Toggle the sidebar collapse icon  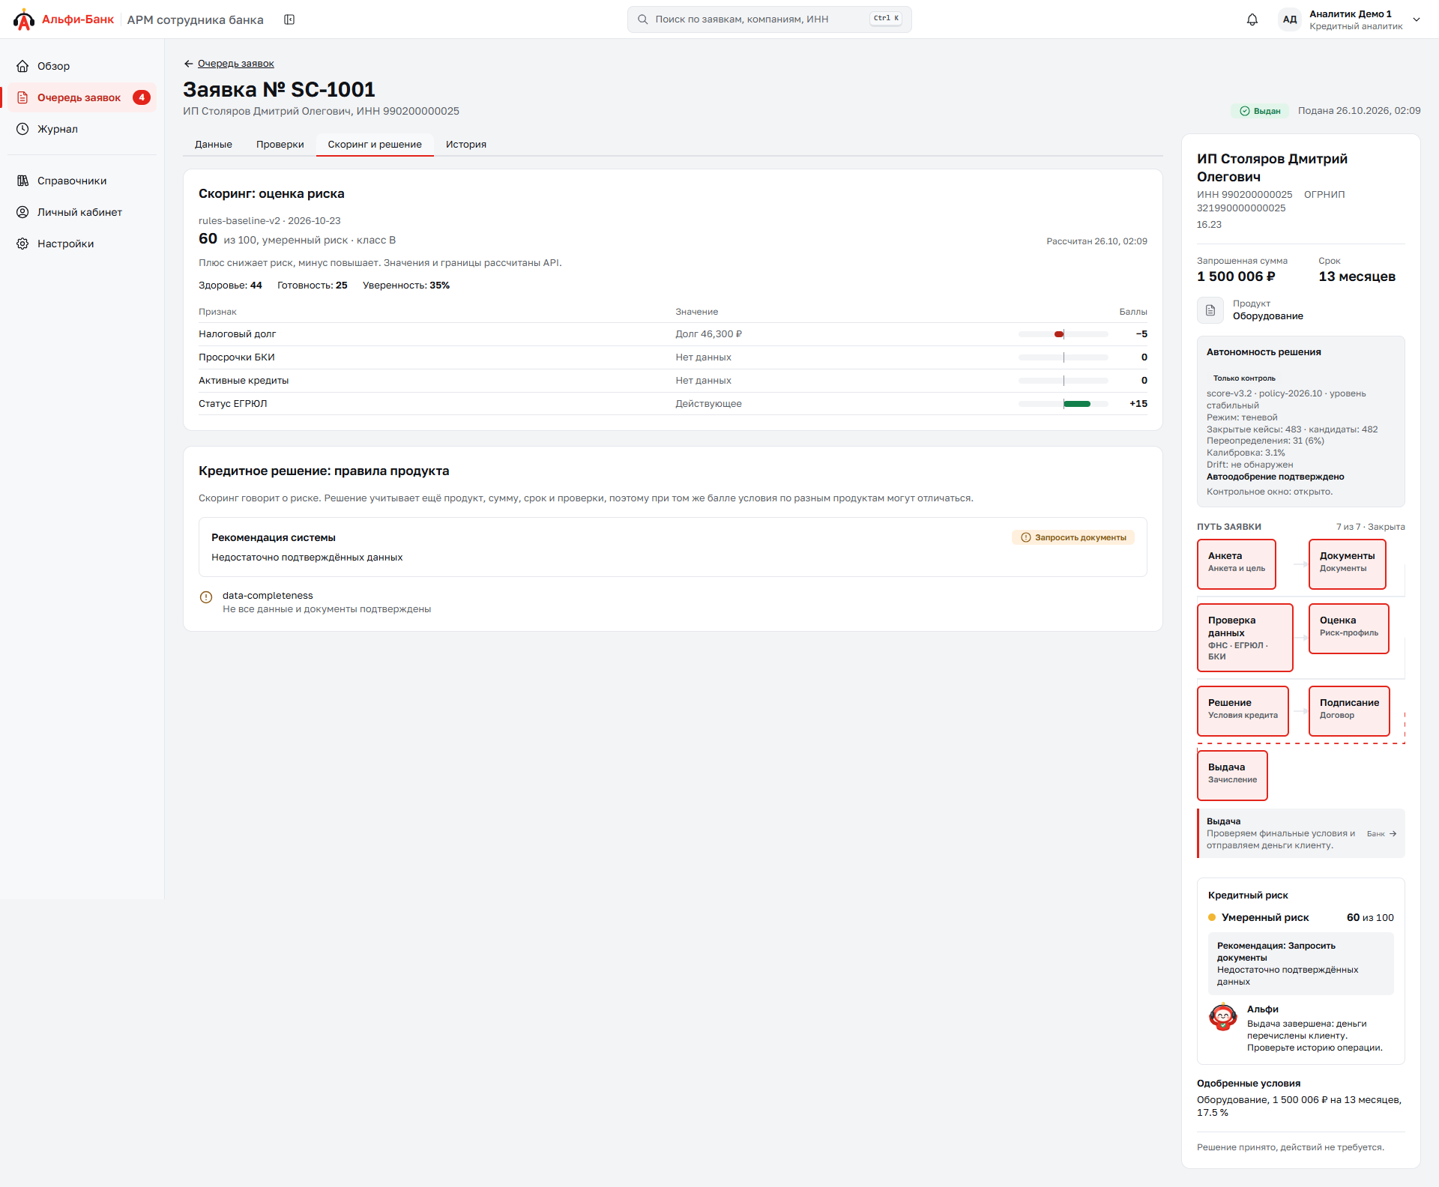click(289, 19)
